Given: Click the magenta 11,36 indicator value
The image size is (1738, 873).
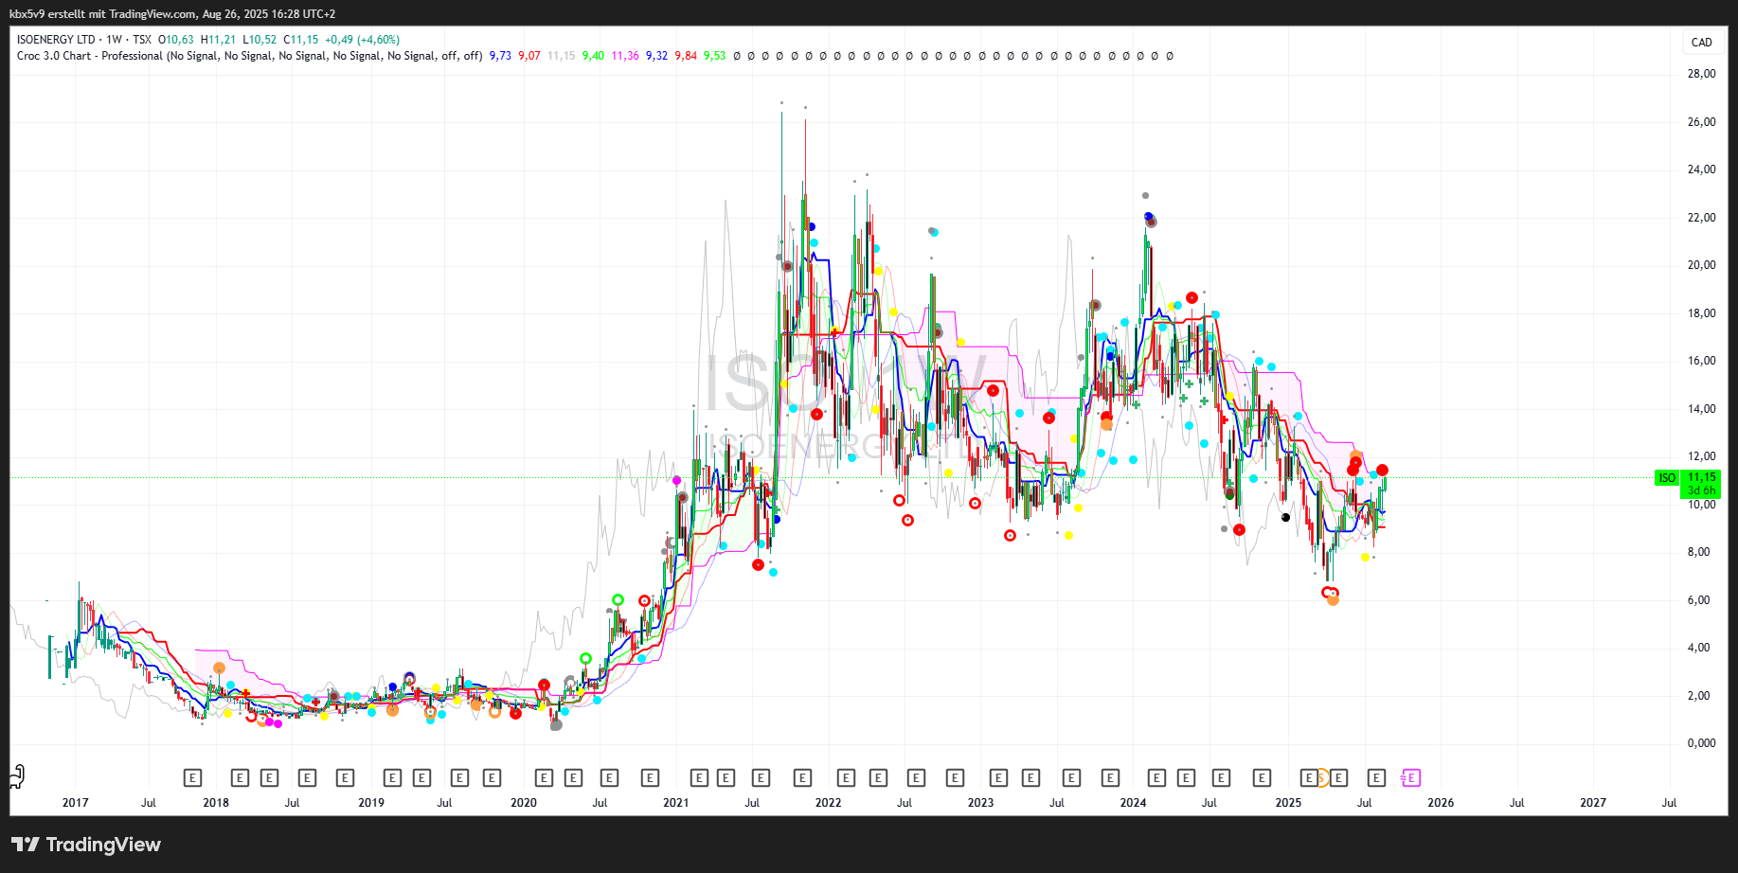Looking at the screenshot, I should click(625, 56).
